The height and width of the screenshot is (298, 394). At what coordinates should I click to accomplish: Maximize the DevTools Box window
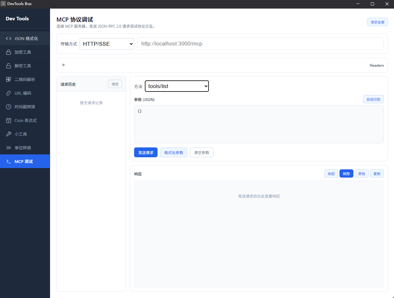click(x=372, y=4)
